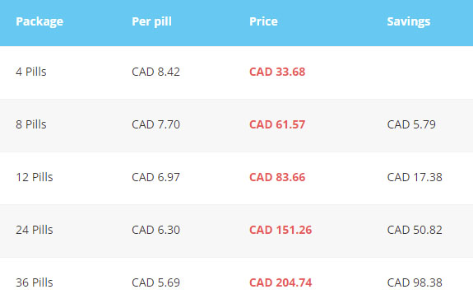
Task: Click the CAD 17.38 savings value
Action: point(415,177)
